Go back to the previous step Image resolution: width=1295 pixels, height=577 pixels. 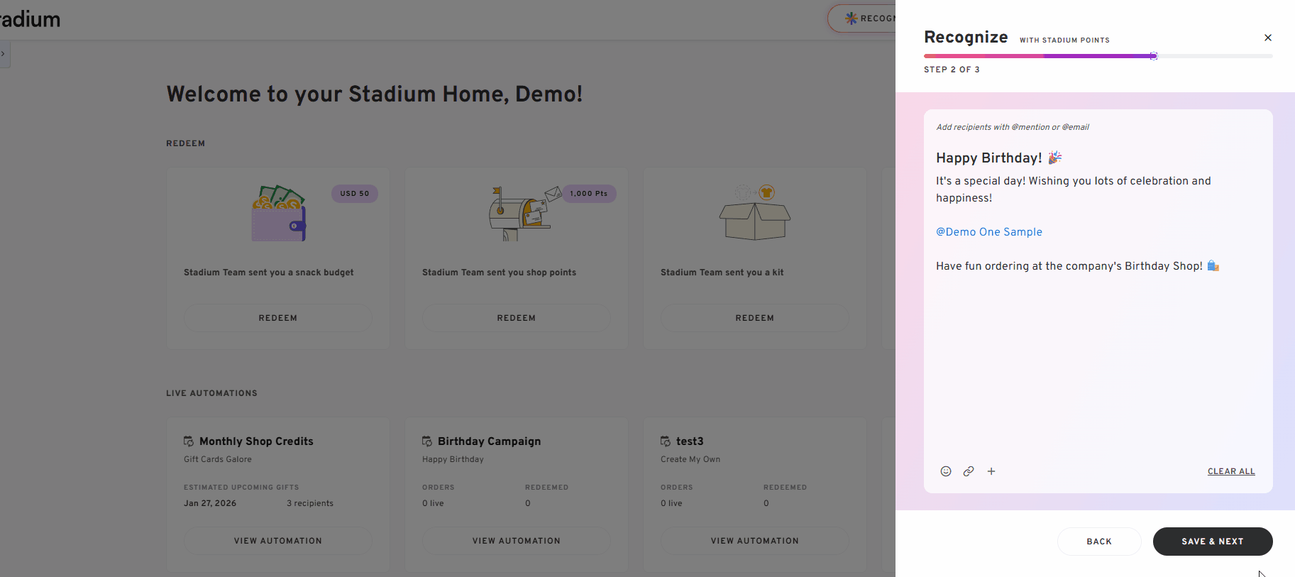[x=1099, y=542]
